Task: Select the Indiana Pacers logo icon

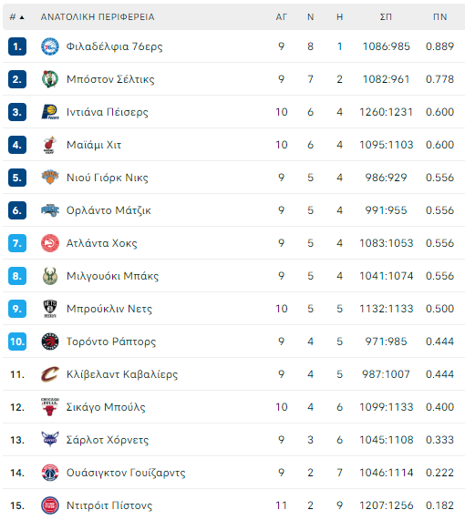Action: pyautogui.click(x=50, y=112)
